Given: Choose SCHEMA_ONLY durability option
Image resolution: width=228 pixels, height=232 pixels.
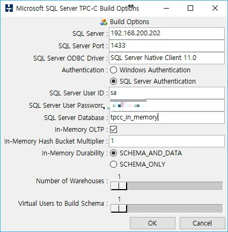Looking at the screenshot, I should click(x=114, y=164).
